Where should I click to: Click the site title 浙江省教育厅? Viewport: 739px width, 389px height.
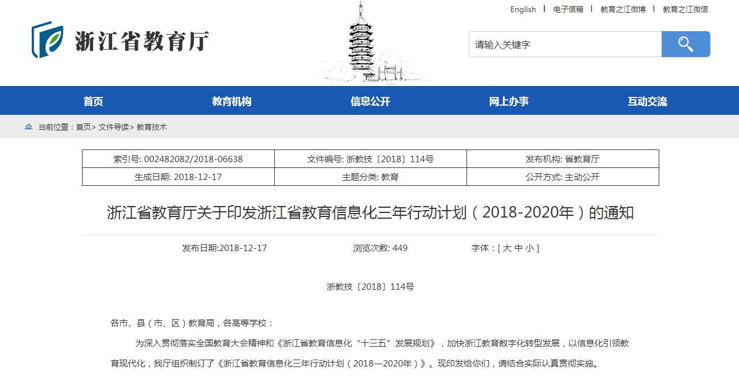141,41
